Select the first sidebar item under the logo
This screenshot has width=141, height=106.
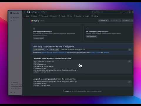15,18
